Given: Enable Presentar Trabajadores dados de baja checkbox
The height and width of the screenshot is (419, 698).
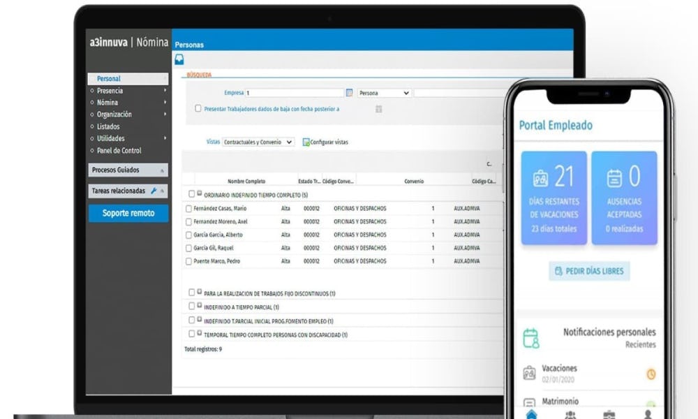Looking at the screenshot, I should [x=198, y=108].
